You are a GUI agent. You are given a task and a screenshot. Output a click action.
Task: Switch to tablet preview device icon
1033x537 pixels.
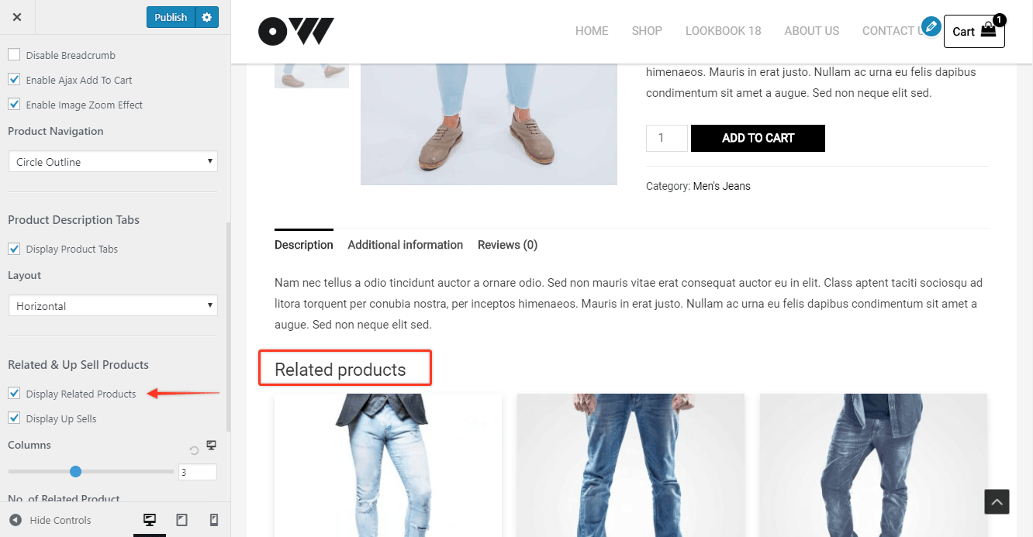(181, 520)
